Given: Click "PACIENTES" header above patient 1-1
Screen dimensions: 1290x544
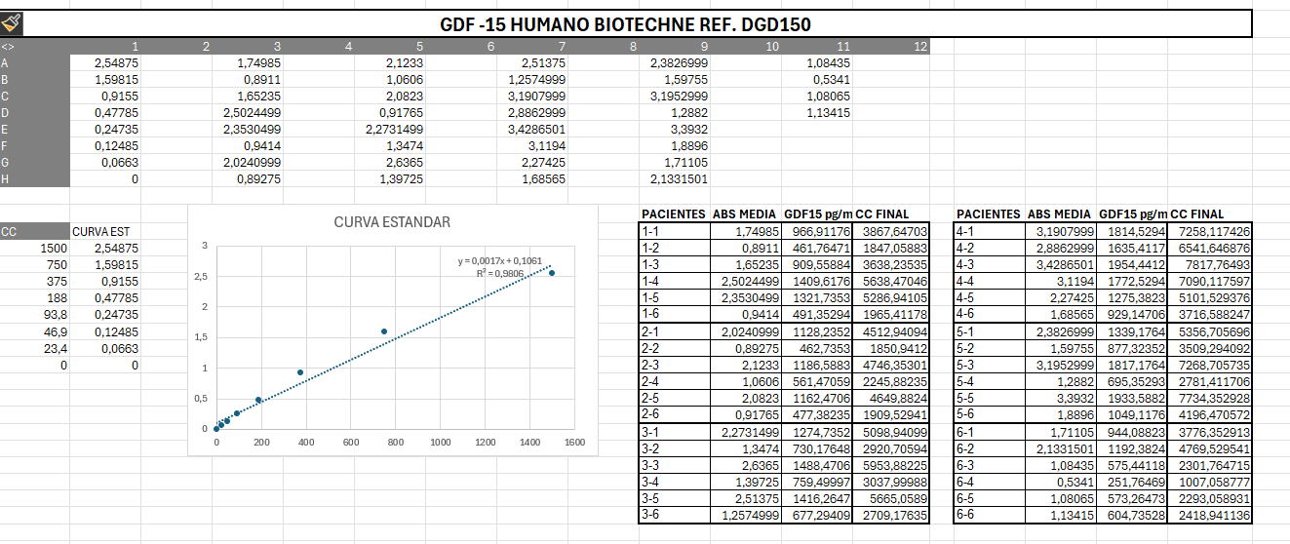Looking at the screenshot, I should point(673,214).
